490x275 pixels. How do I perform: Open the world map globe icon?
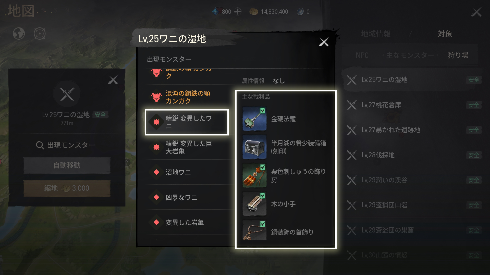click(x=19, y=33)
